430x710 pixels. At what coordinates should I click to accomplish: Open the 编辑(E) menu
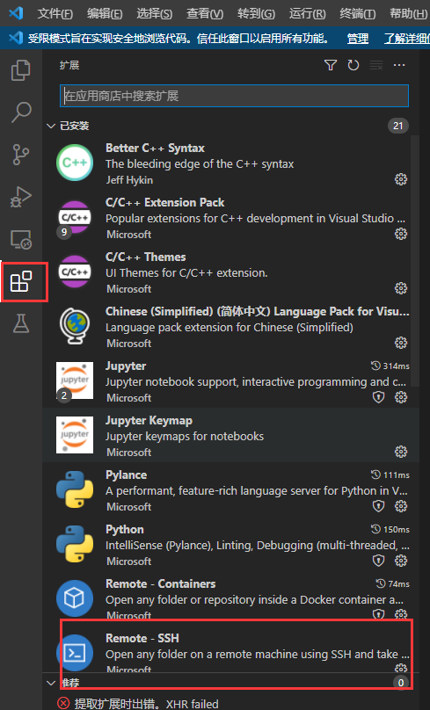105,13
